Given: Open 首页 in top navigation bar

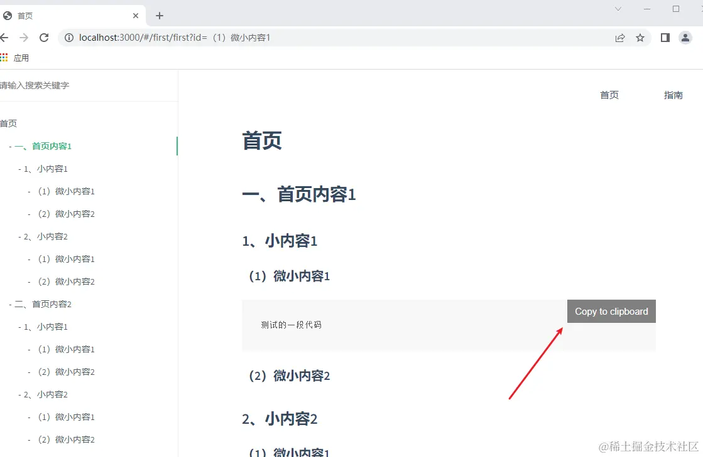Looking at the screenshot, I should pos(609,95).
